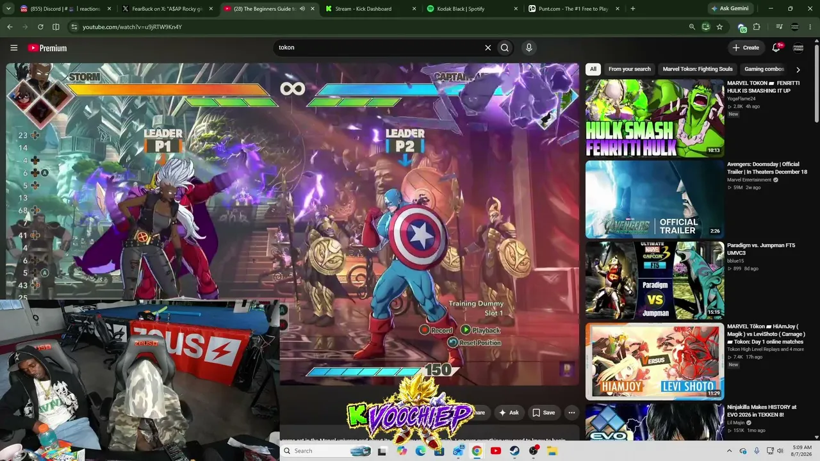Switch to the Punt.com tab
This screenshot has height=461, width=820.
pyautogui.click(x=573, y=9)
